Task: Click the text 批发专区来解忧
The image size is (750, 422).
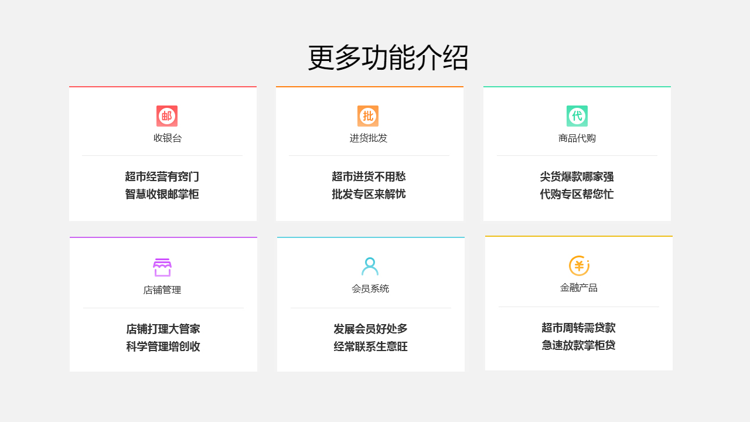Action: (x=370, y=194)
